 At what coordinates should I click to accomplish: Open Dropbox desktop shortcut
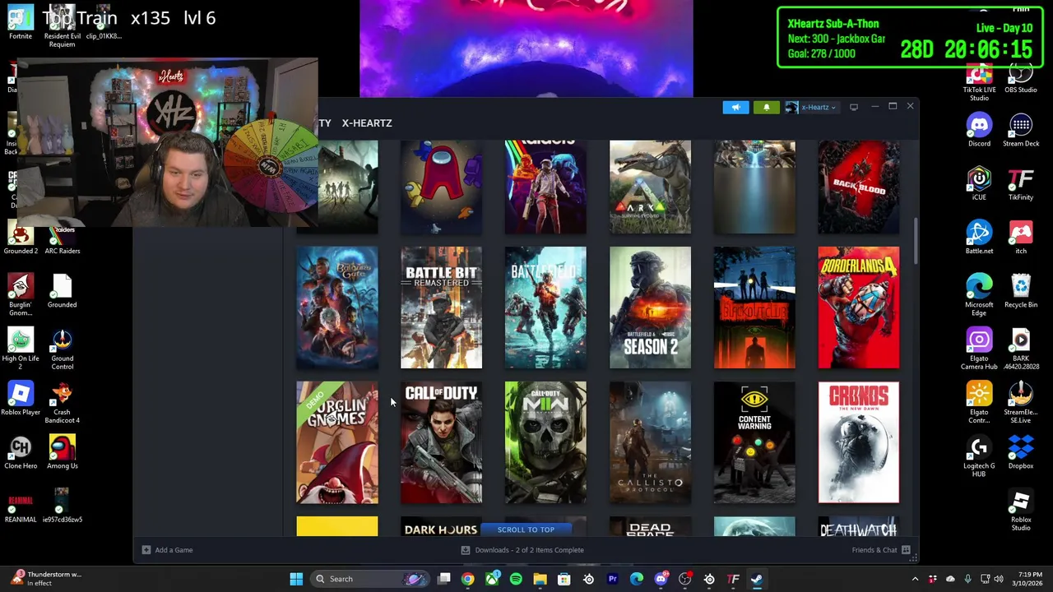click(x=1021, y=452)
